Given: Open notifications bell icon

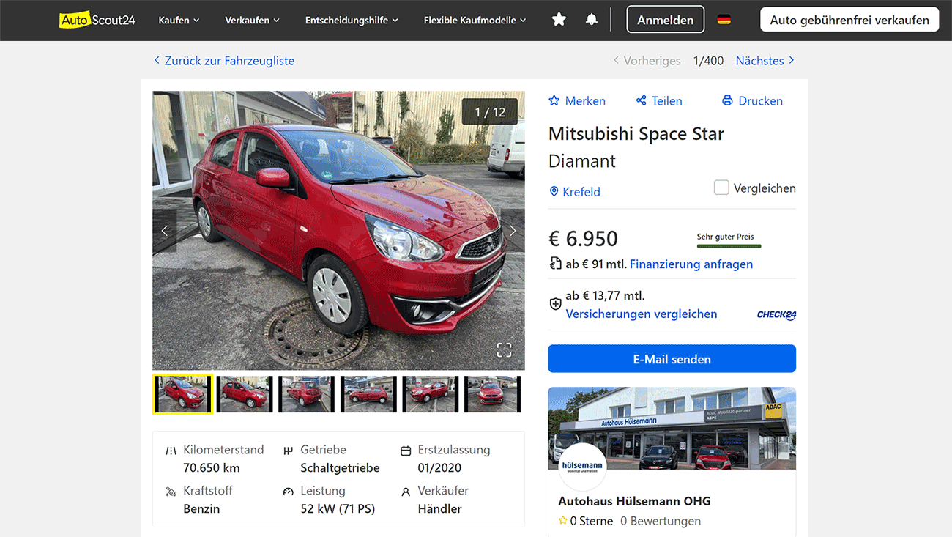Looking at the screenshot, I should point(592,20).
